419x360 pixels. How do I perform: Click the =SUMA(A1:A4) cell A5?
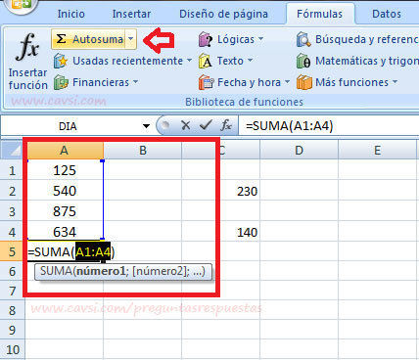(x=65, y=251)
